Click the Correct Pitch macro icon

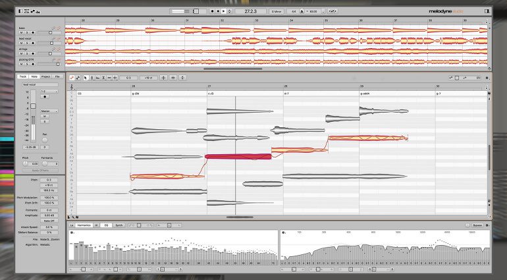(162, 78)
